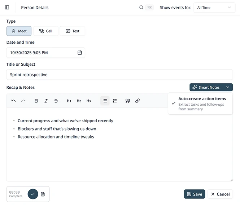
Task: Insert a block quote
Action: 127,101
